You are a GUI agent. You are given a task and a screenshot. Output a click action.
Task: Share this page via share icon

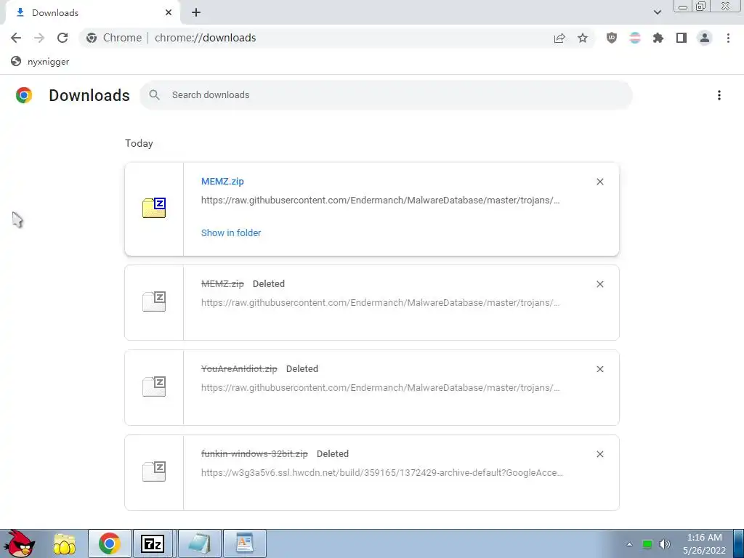tap(559, 38)
